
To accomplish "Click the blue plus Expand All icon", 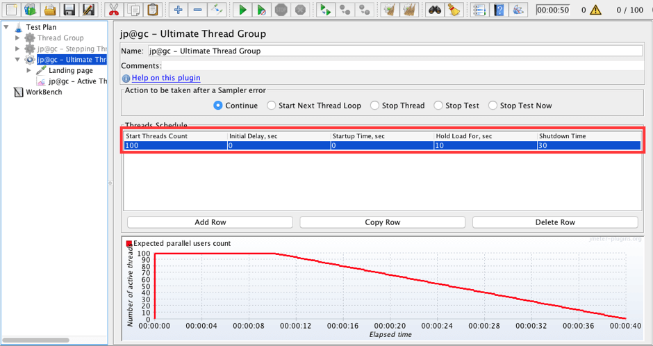I will pyautogui.click(x=179, y=10).
